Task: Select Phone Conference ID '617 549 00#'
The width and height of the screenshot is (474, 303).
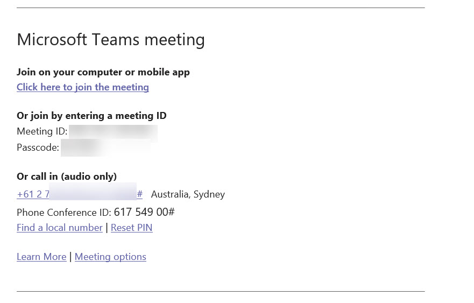Action: pos(144,212)
